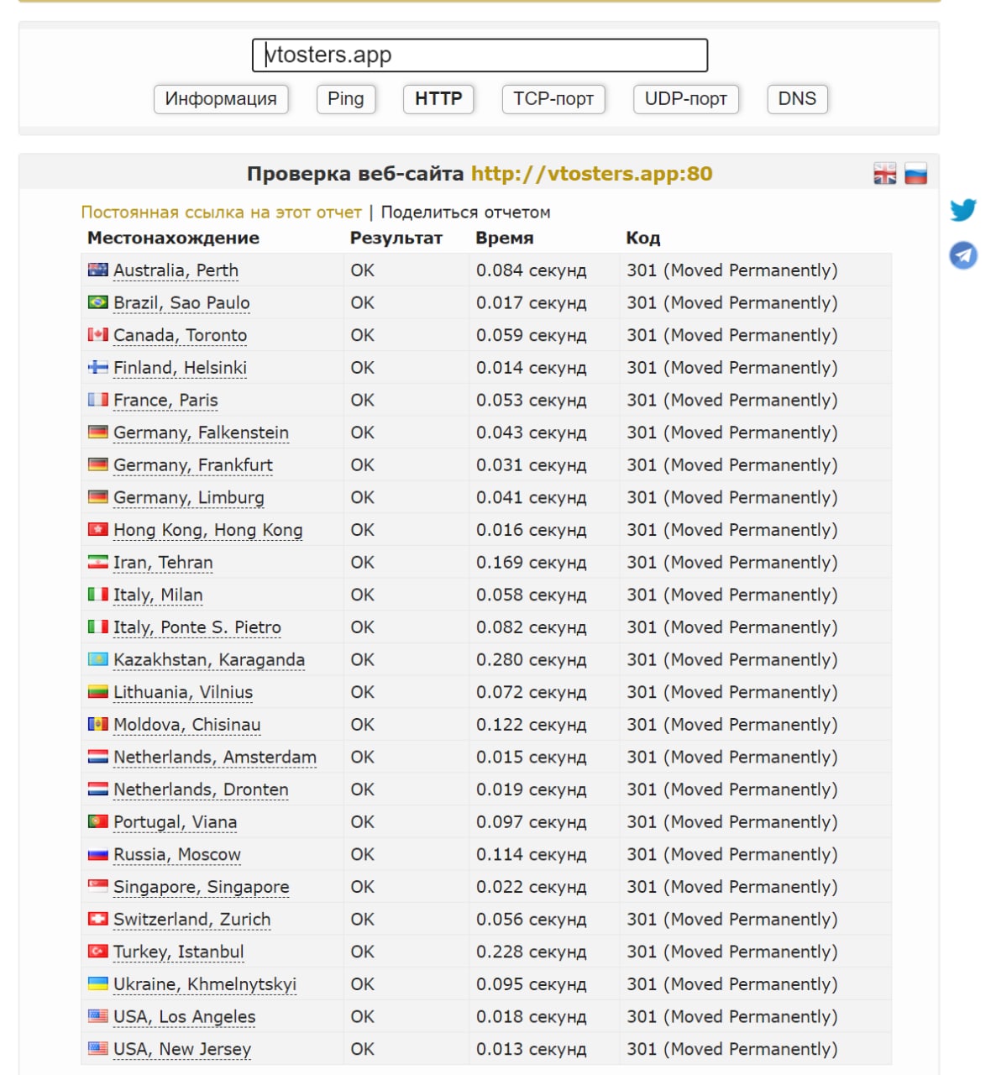Click the Finland flag icon
The image size is (991, 1075).
[x=98, y=367]
